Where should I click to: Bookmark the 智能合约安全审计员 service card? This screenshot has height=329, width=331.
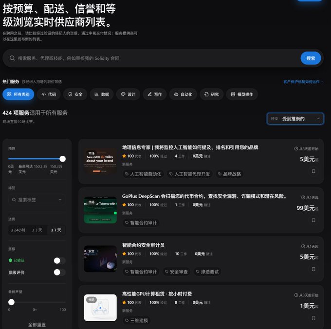pyautogui.click(x=313, y=269)
